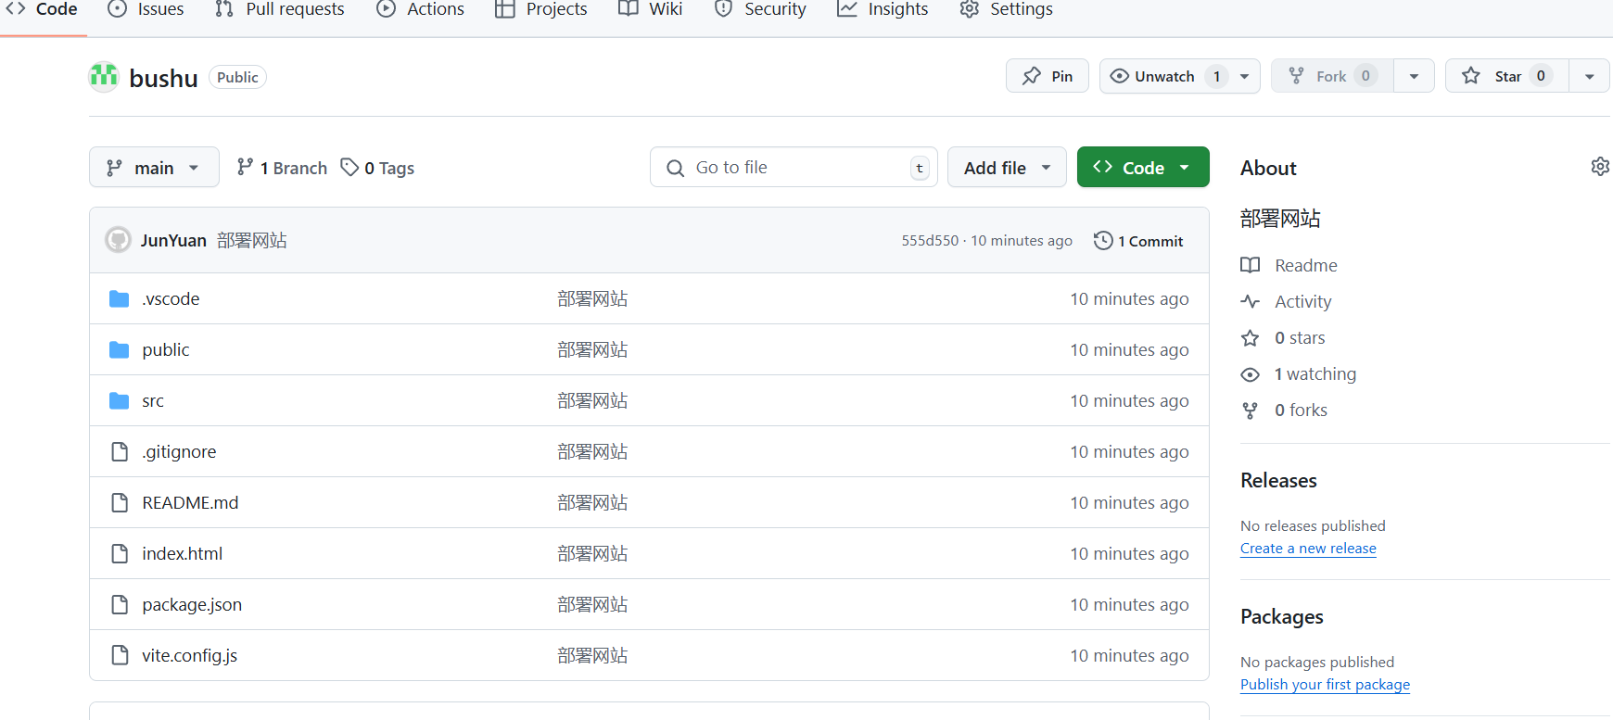The image size is (1613, 720).
Task: Open the .gitignore file
Action: tap(179, 451)
